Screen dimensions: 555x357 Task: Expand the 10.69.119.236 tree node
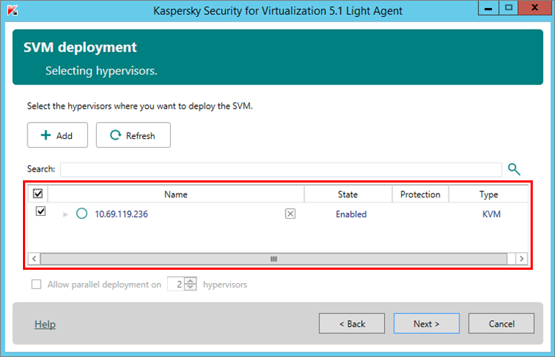65,214
